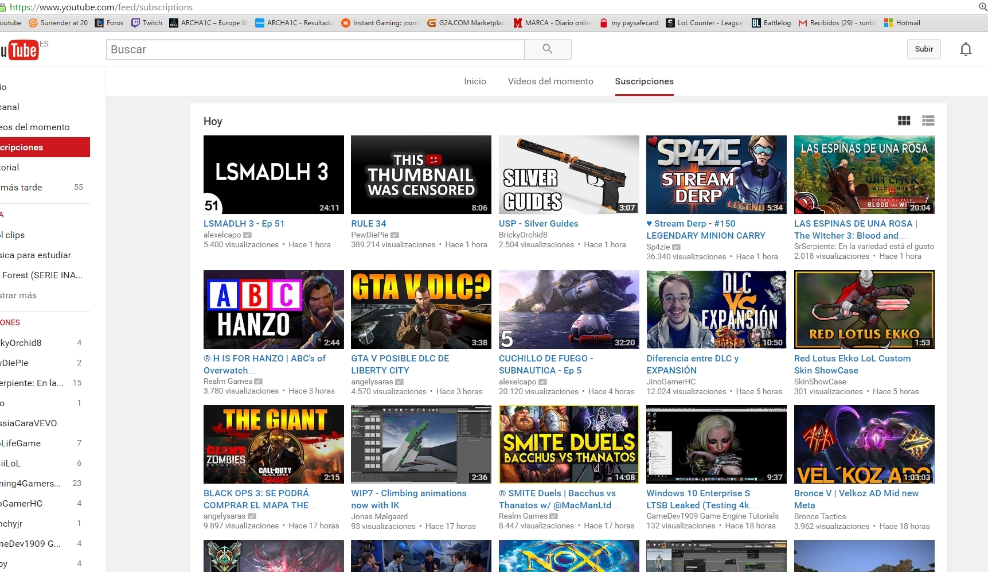Play the Silver Guides USP thumbnail
This screenshot has width=988, height=572.
(569, 174)
